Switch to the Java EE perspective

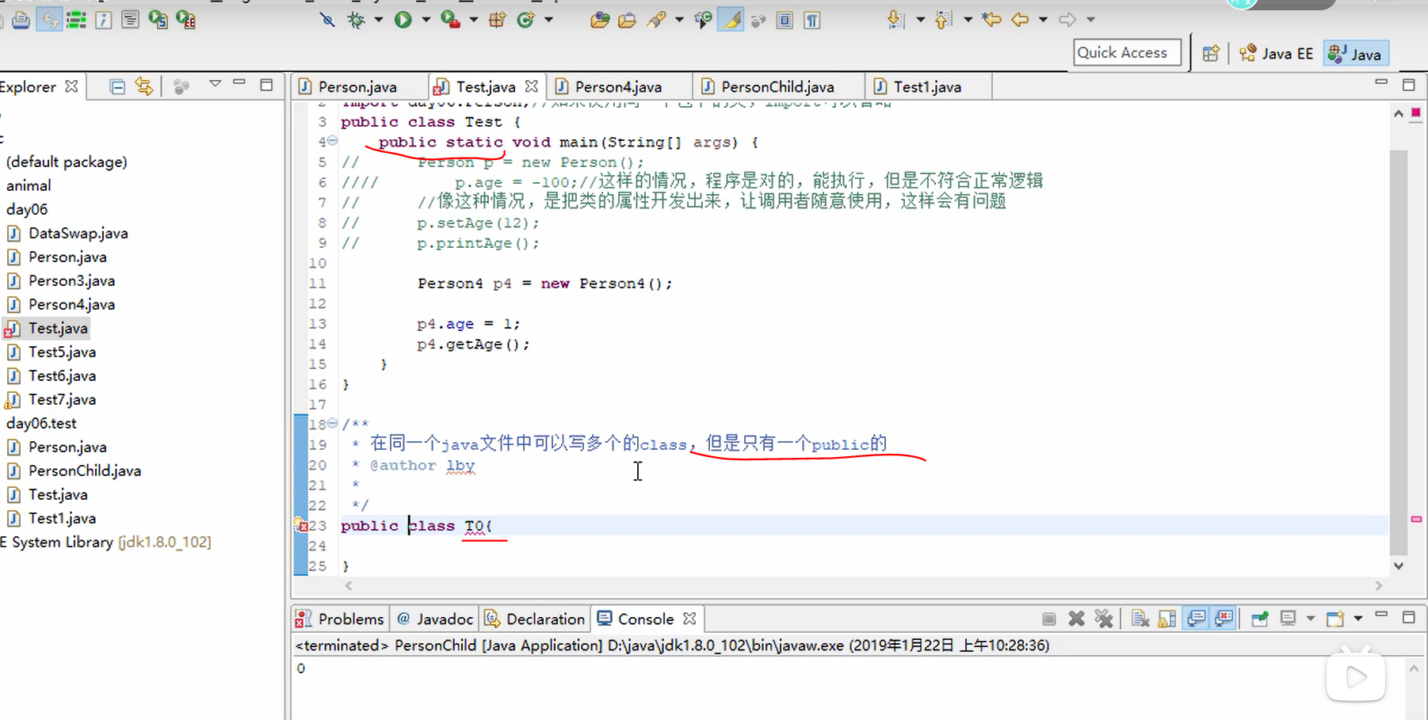tap(1277, 53)
